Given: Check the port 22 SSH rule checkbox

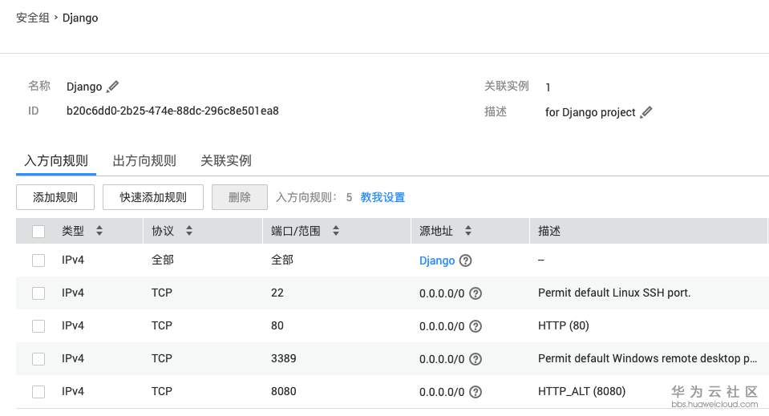Looking at the screenshot, I should [x=38, y=293].
